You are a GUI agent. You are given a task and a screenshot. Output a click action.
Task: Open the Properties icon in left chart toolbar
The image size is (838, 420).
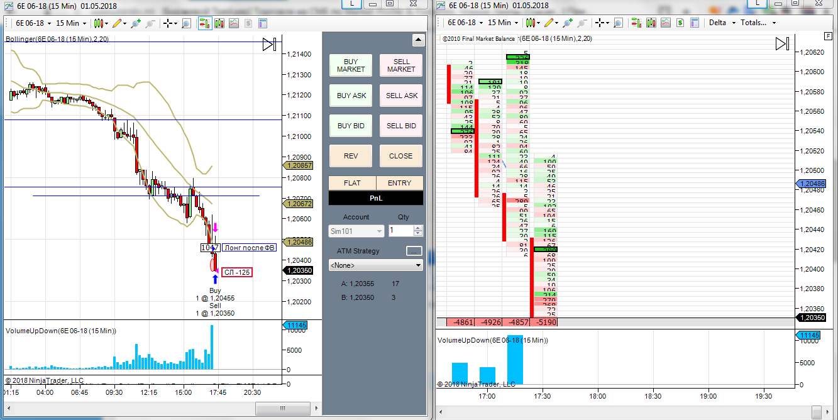[263, 23]
